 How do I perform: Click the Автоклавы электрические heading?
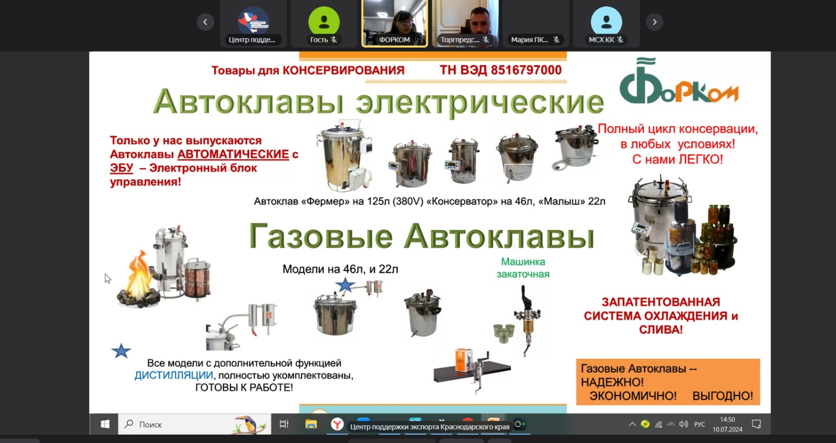tap(378, 101)
